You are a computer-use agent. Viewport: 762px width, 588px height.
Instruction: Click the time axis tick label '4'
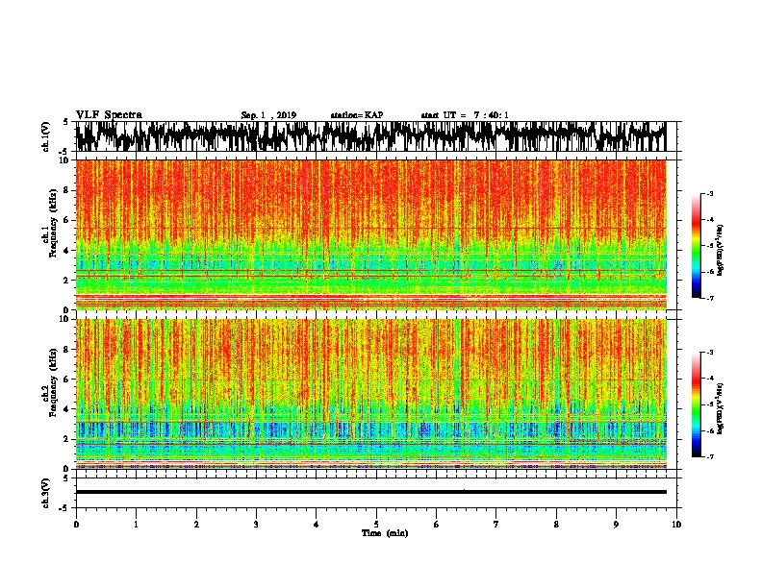click(317, 525)
